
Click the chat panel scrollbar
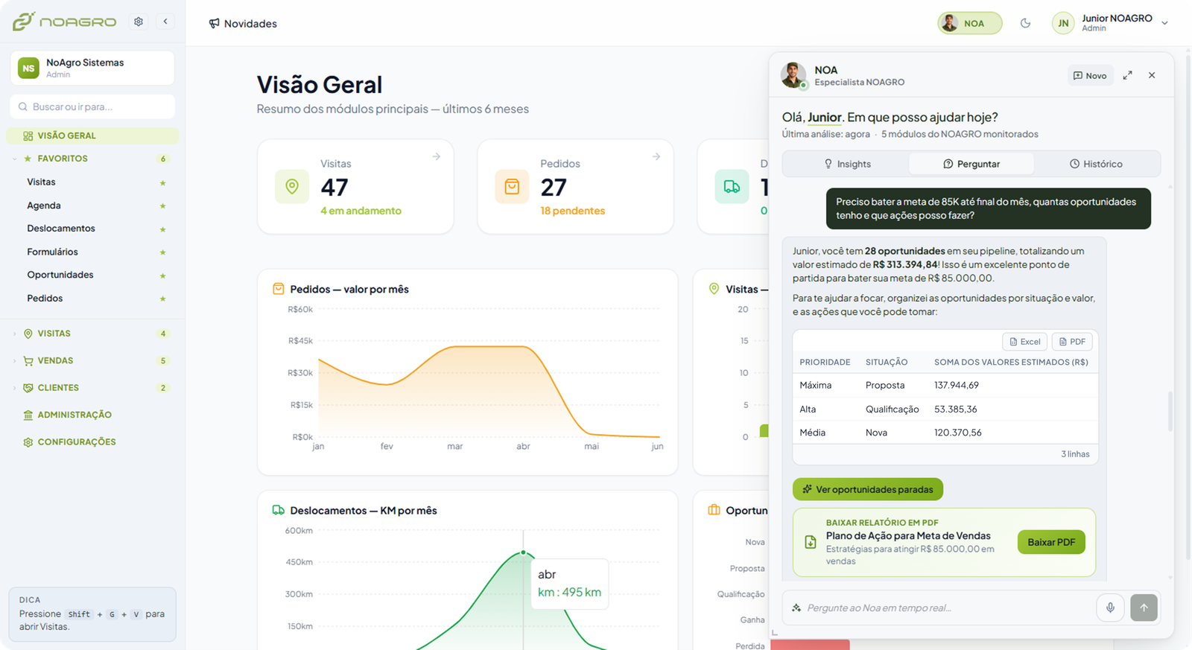[1170, 411]
